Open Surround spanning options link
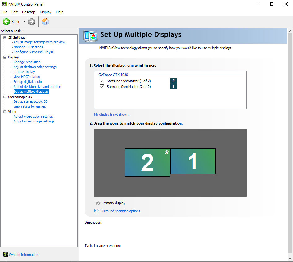 [x=120, y=211]
